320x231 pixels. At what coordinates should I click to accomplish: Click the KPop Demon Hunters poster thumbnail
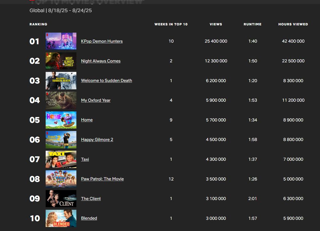pyautogui.click(x=61, y=41)
